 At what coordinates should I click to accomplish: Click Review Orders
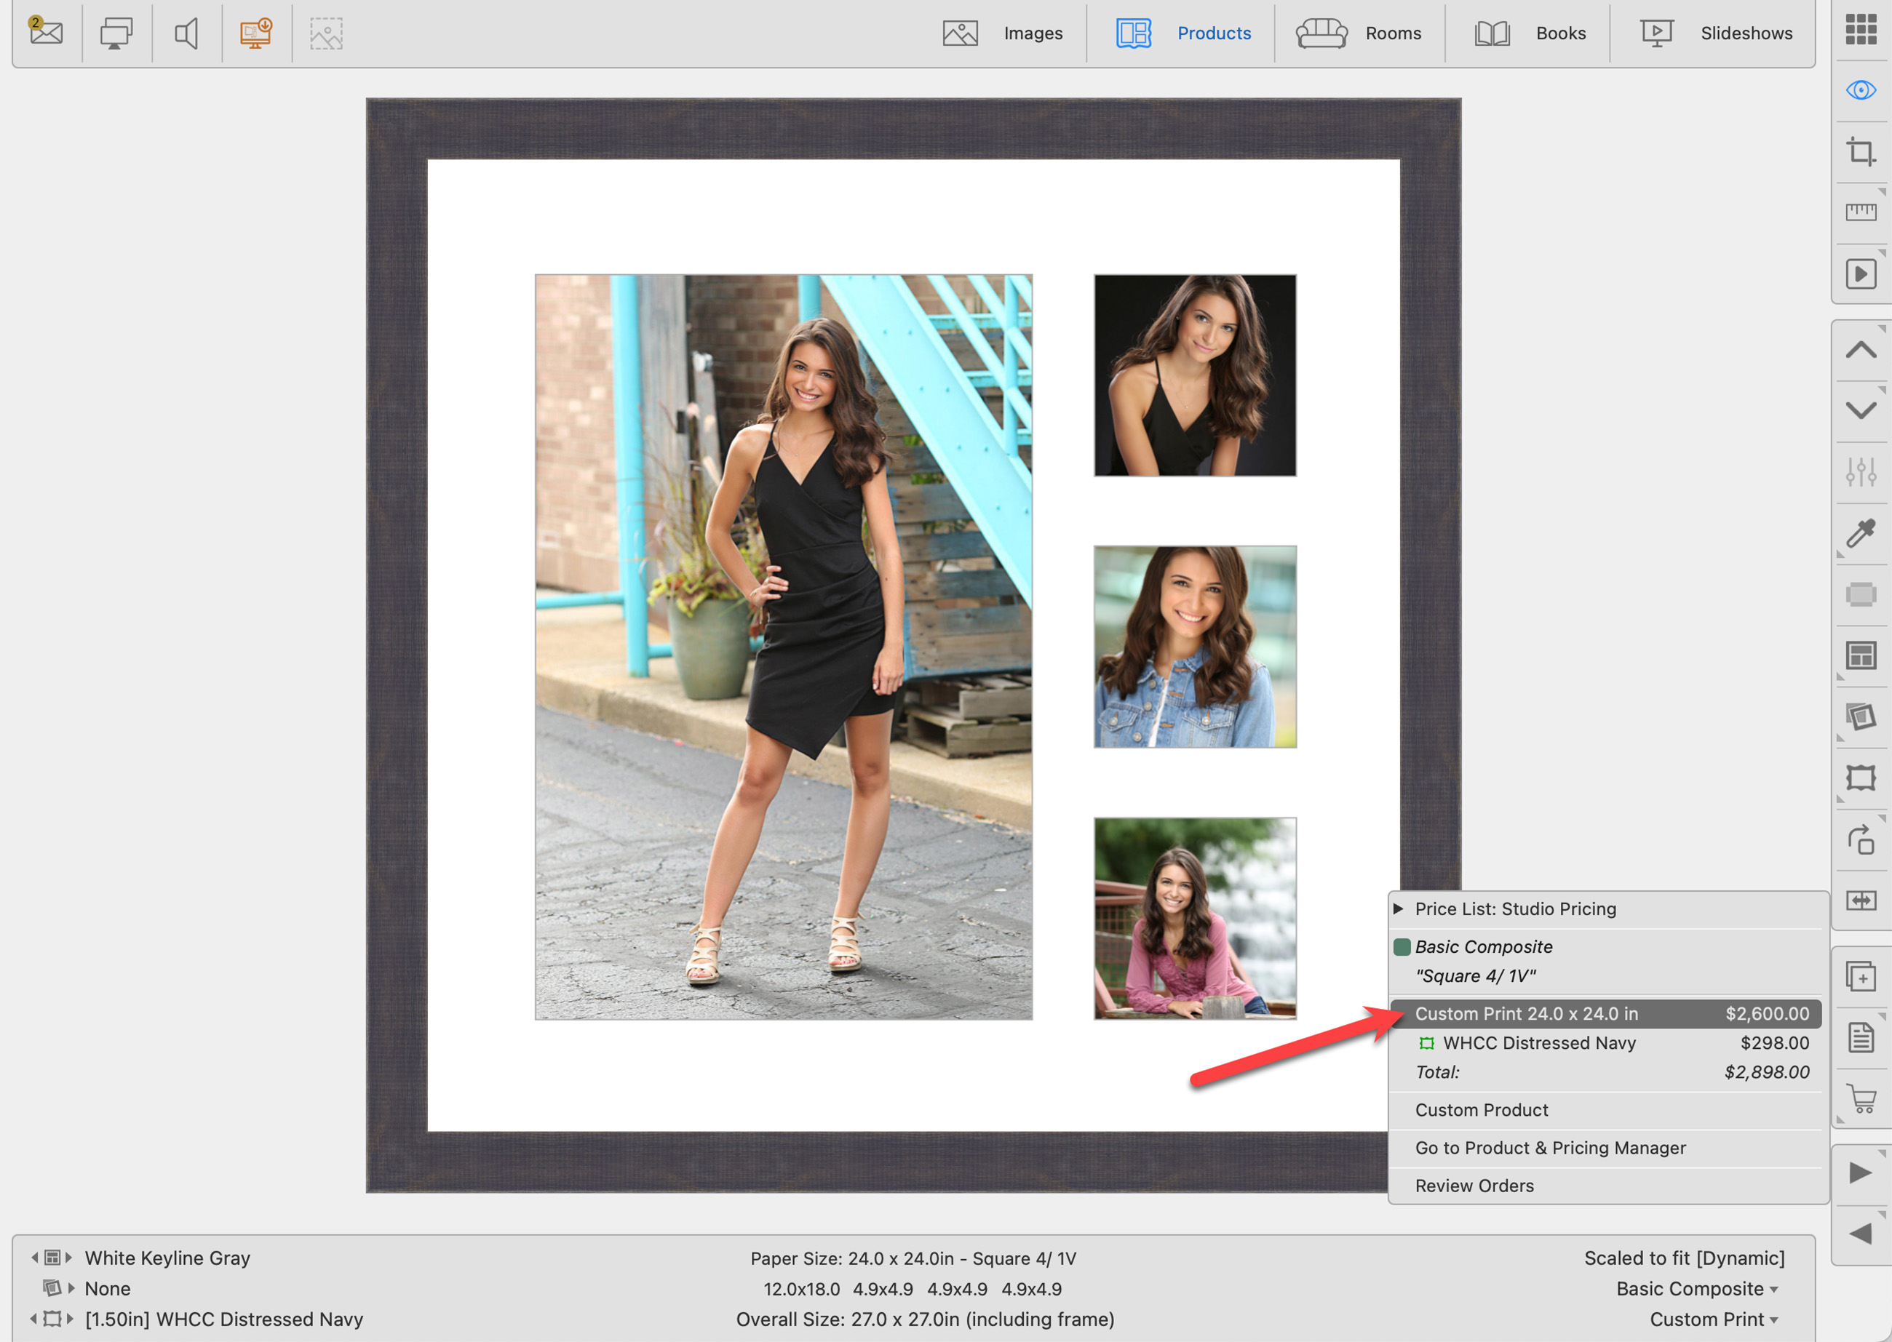(1474, 1186)
